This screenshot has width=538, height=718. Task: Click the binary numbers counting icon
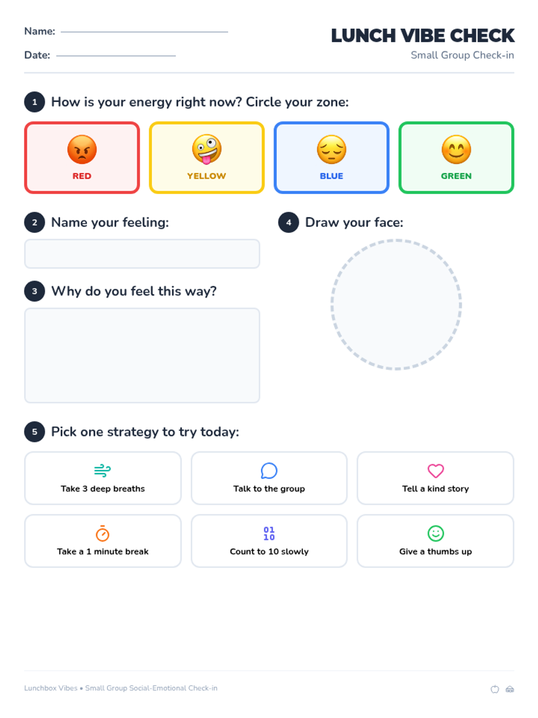tap(269, 533)
